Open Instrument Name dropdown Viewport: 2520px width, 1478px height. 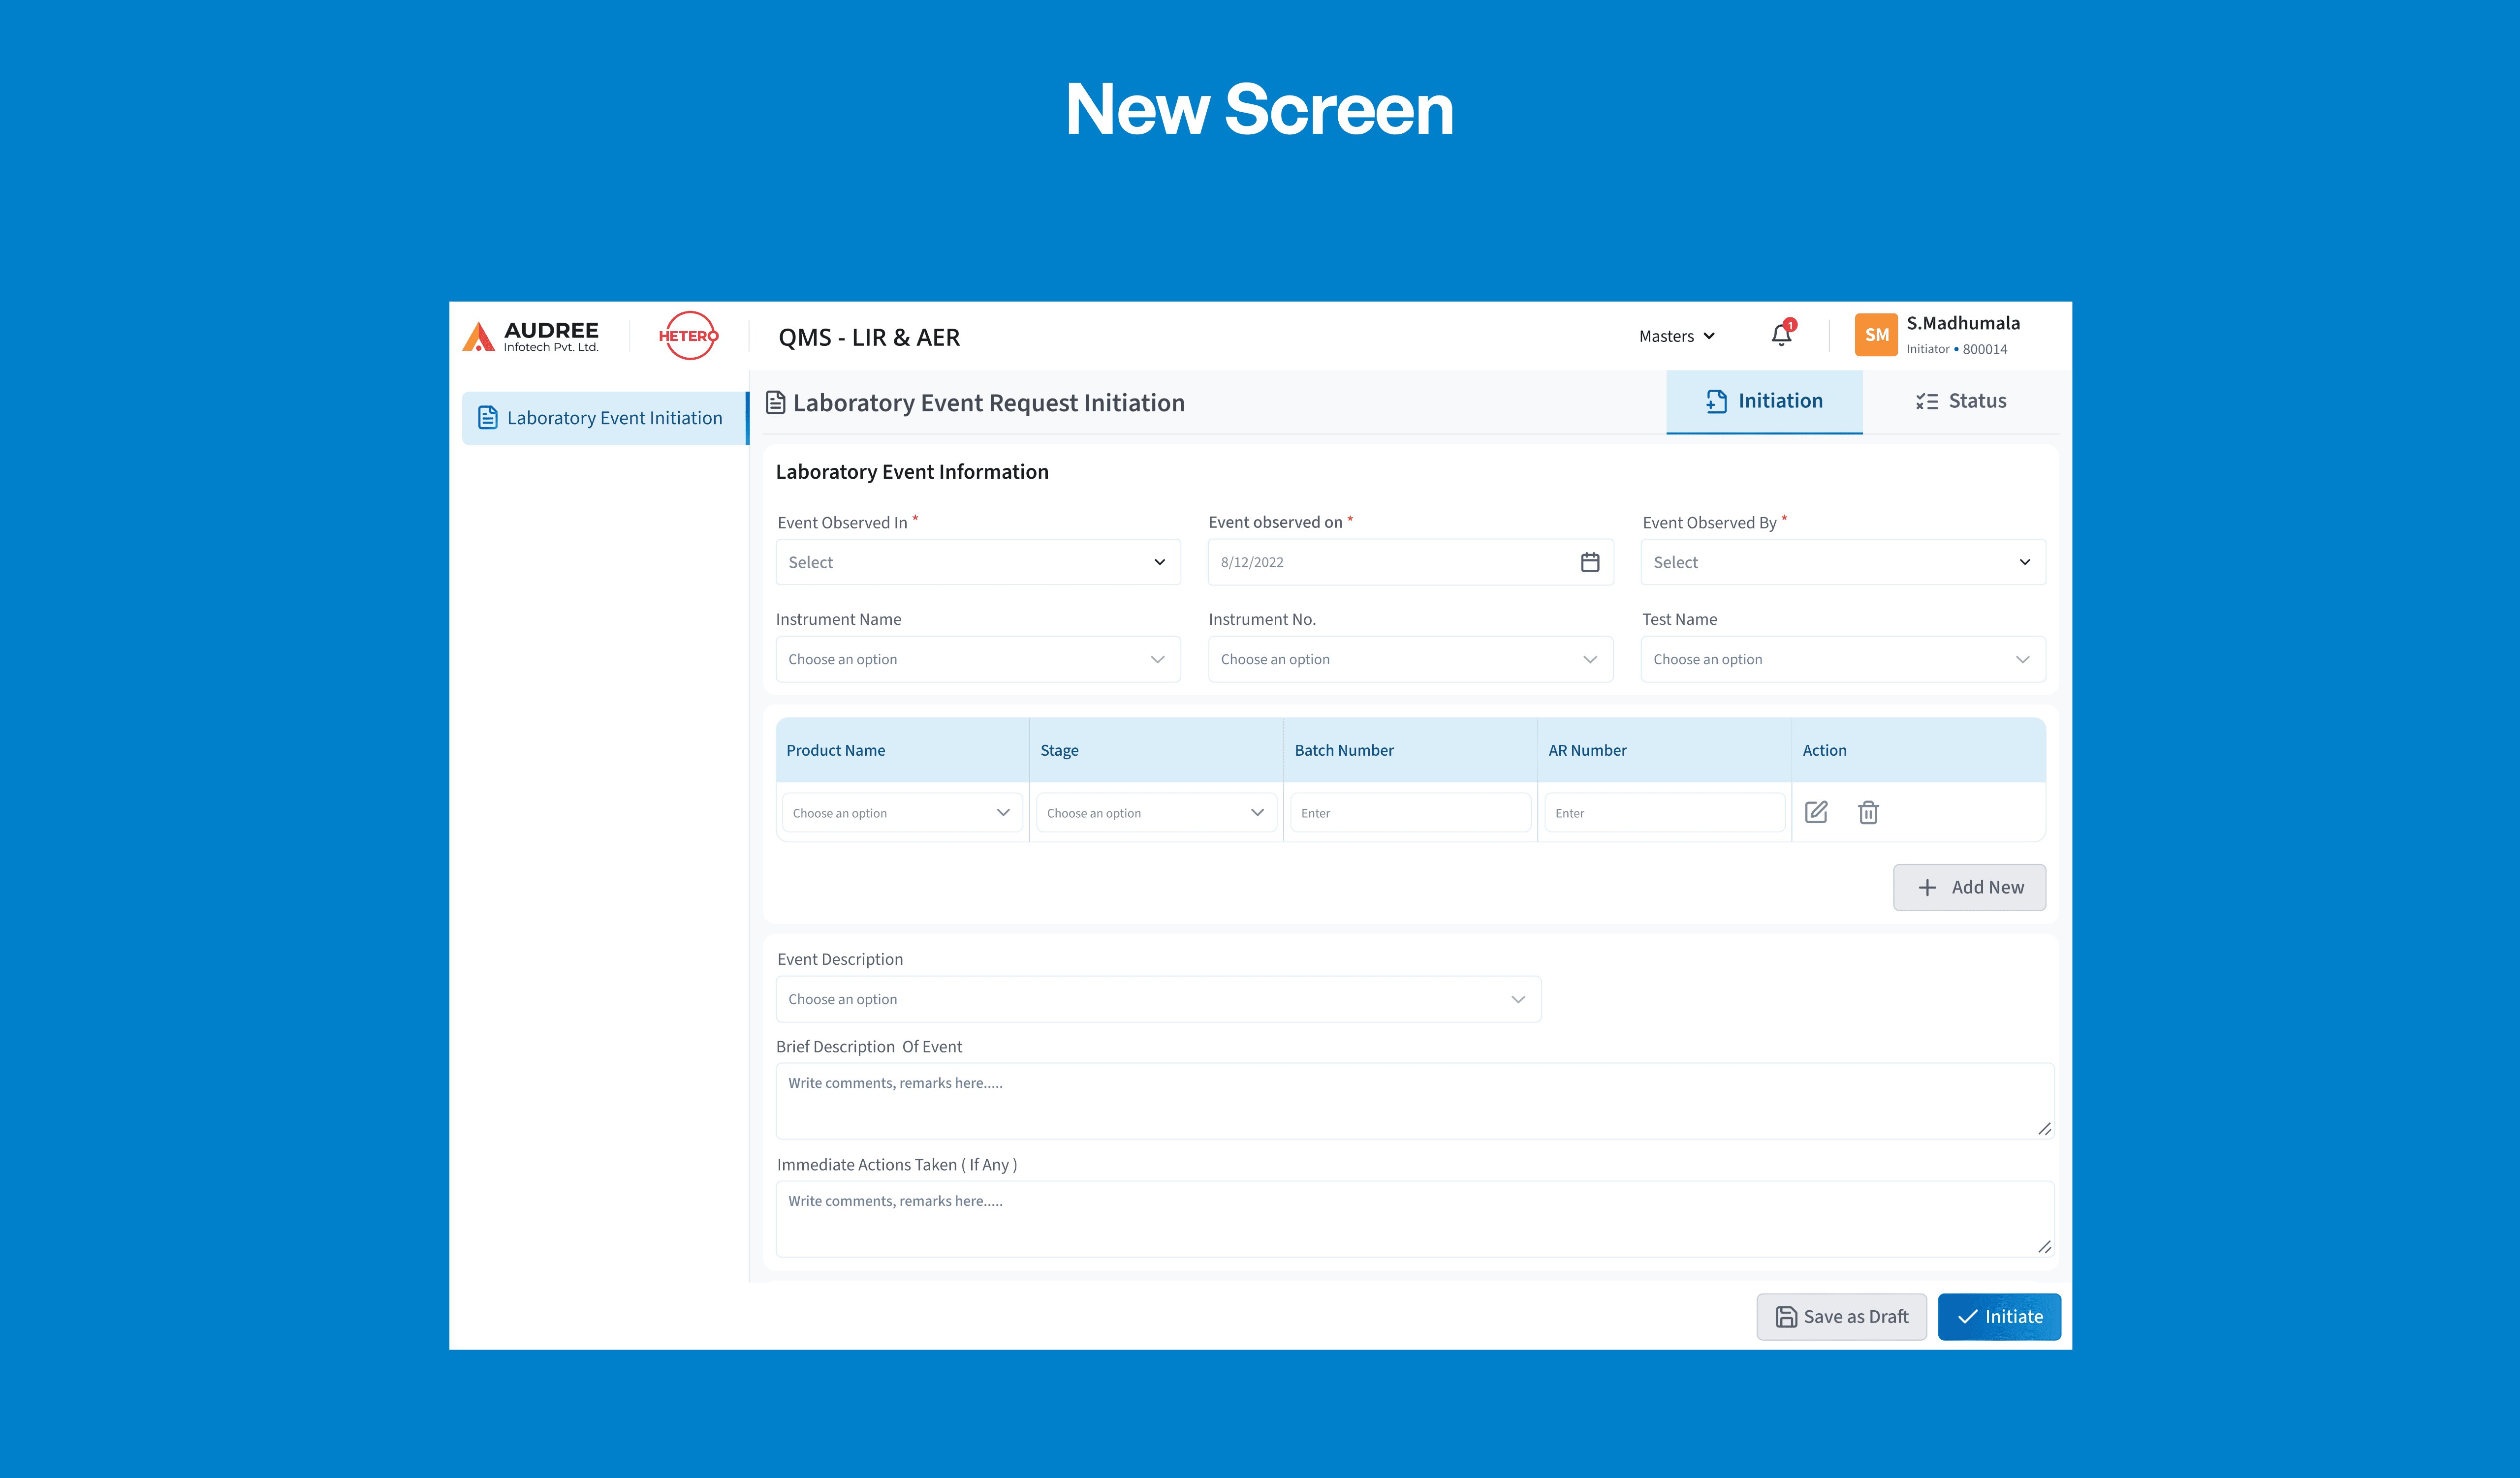[x=977, y=658]
